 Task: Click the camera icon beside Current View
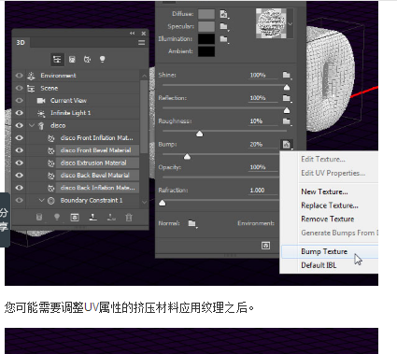pos(41,101)
